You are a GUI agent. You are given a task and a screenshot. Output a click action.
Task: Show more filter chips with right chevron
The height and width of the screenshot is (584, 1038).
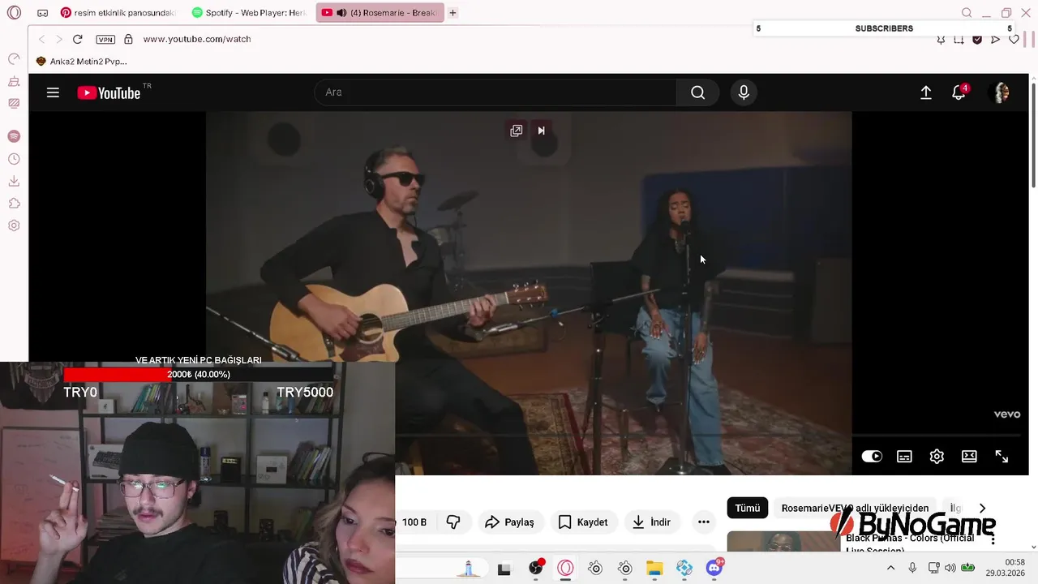click(x=982, y=508)
